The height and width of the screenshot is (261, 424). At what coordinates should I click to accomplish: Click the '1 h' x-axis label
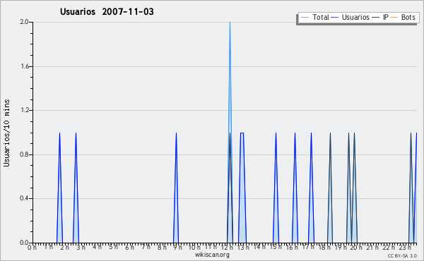click(48, 247)
